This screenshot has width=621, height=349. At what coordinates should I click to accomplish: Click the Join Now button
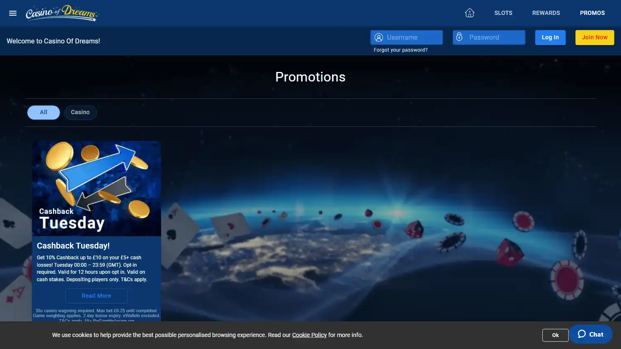595,38
